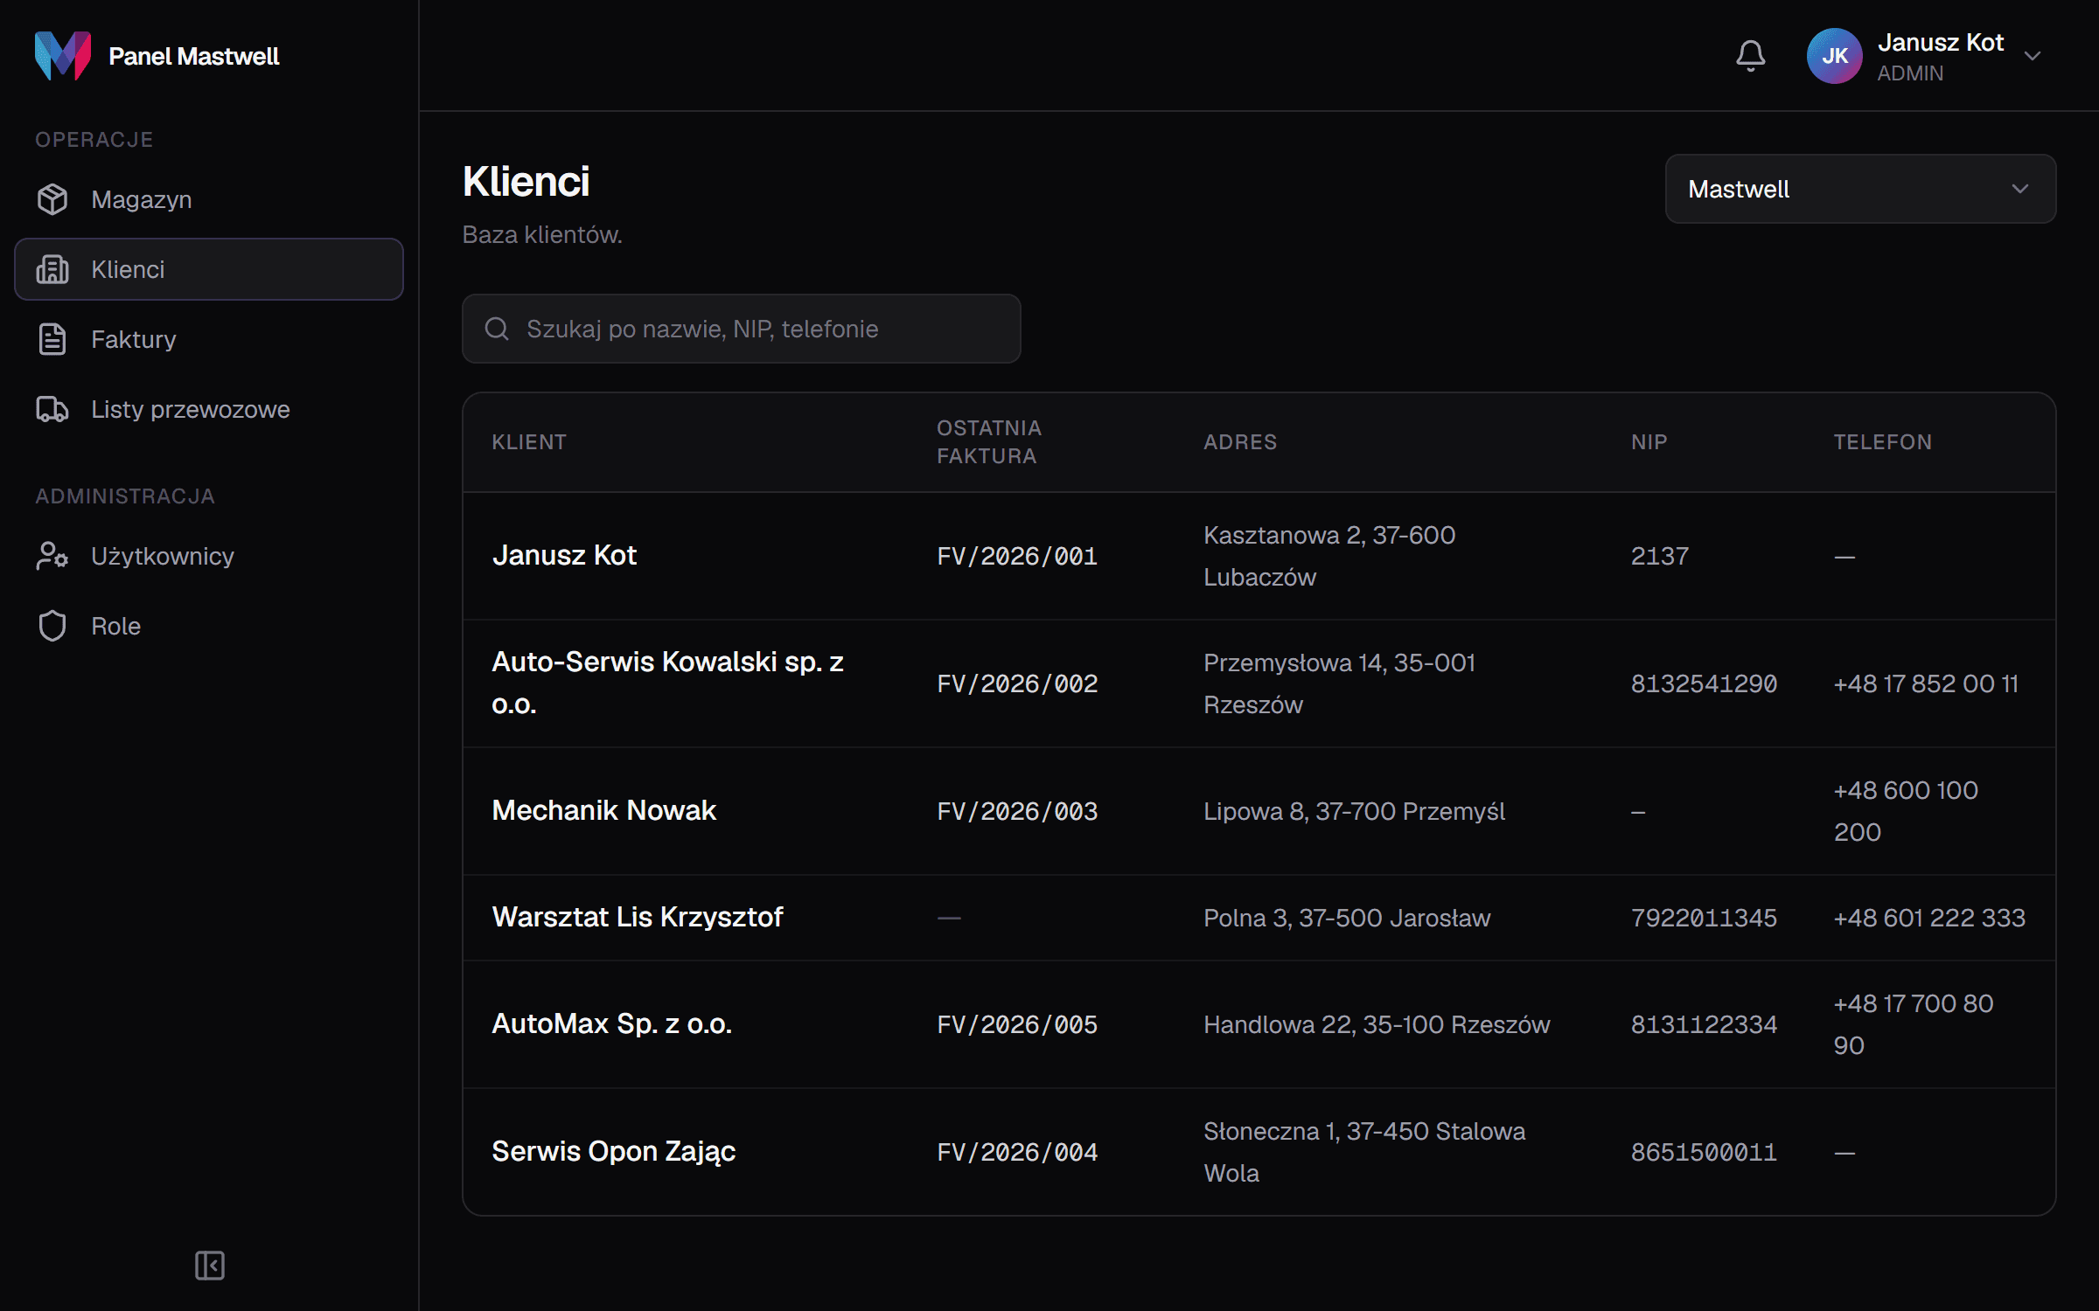Click invoice FV/2026/004

1017,1152
